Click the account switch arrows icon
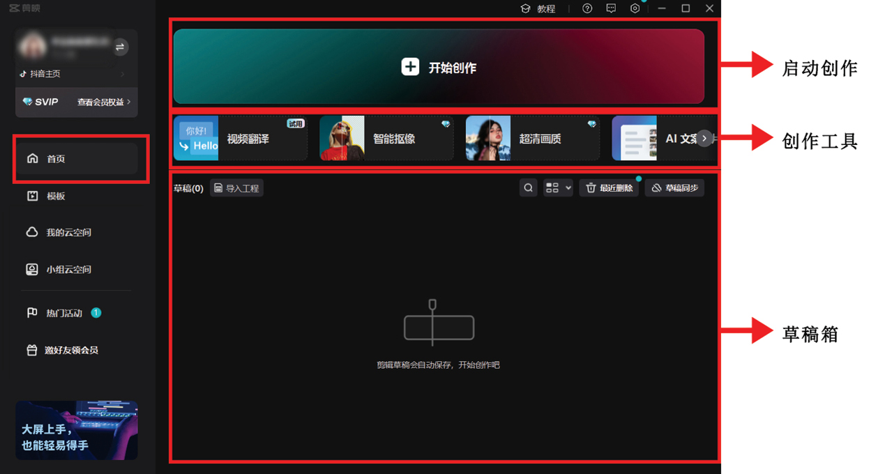885x474 pixels. pos(120,47)
